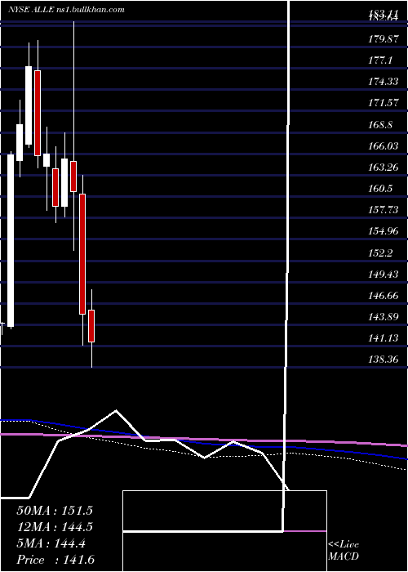This screenshot has width=408, height=572.
Task: Select the 177.1 price axis label
Action: tap(380, 60)
